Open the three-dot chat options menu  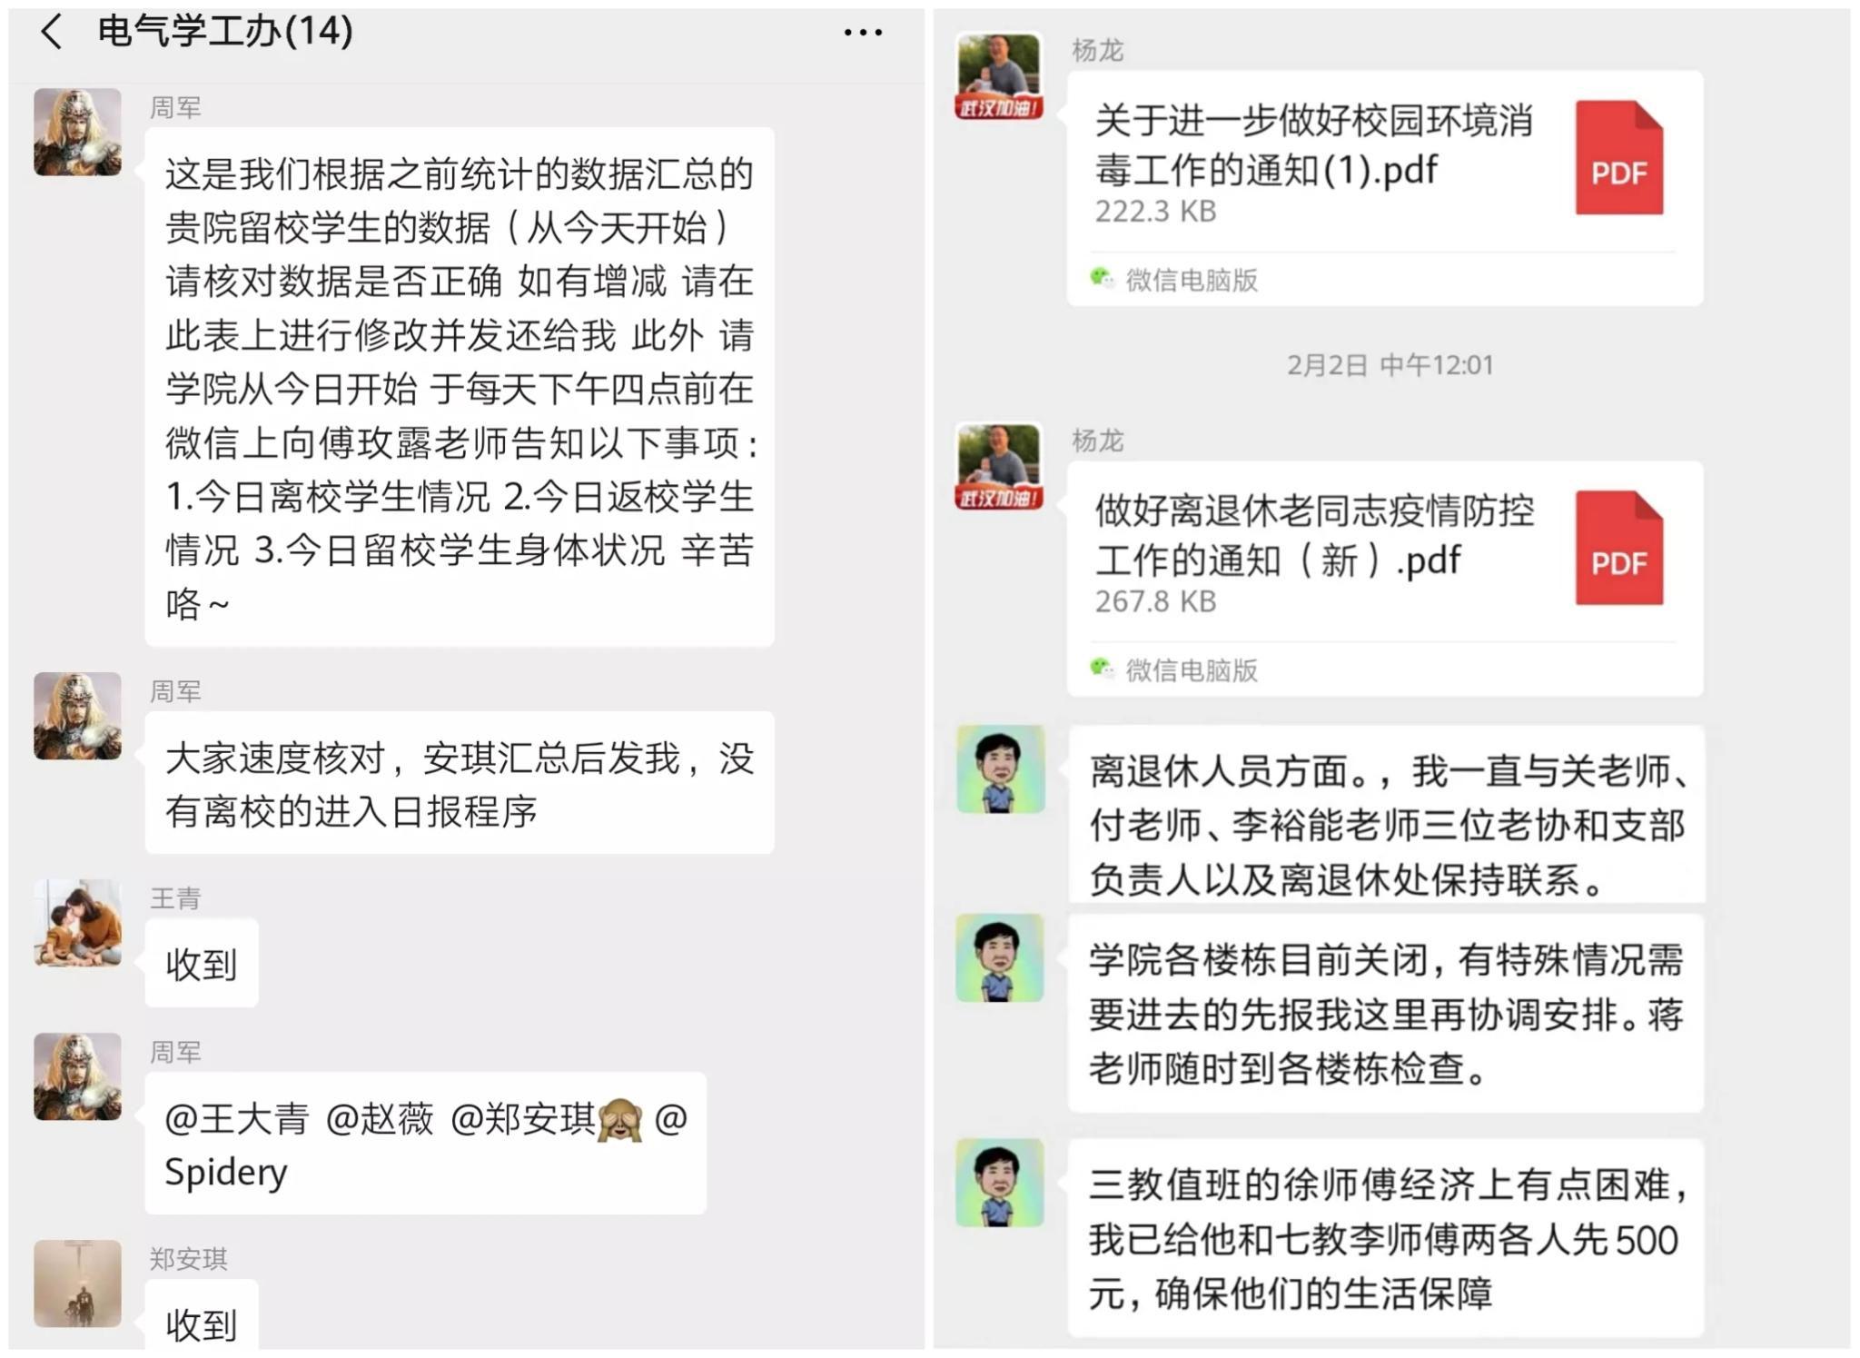click(862, 33)
